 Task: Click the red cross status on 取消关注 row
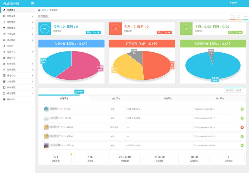(242, 127)
